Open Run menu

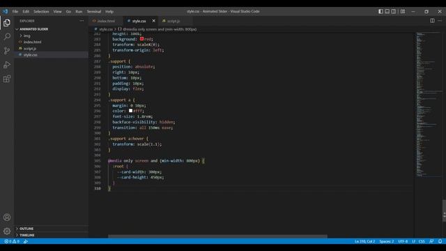pyautogui.click(x=79, y=11)
